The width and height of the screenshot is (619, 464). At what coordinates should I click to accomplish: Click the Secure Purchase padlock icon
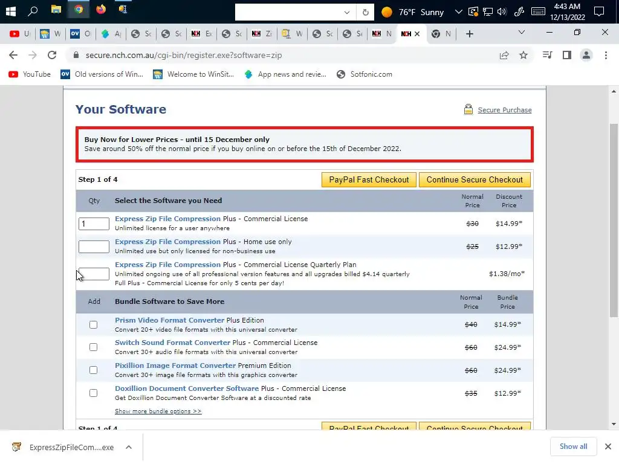coord(468,109)
